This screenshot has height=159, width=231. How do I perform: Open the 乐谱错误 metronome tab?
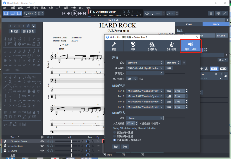152,46
